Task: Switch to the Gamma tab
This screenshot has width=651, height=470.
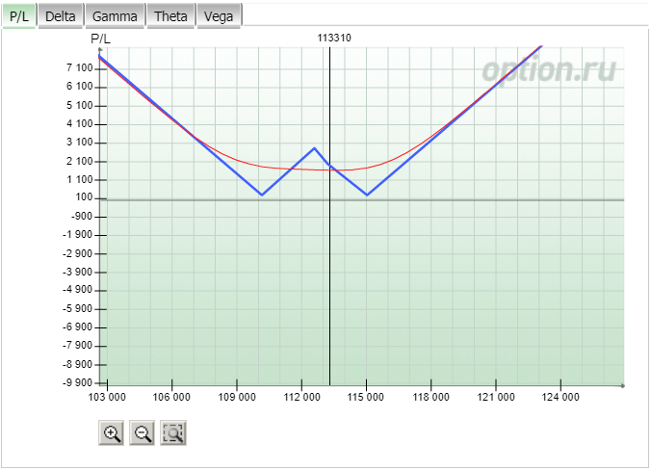Action: click(x=115, y=16)
